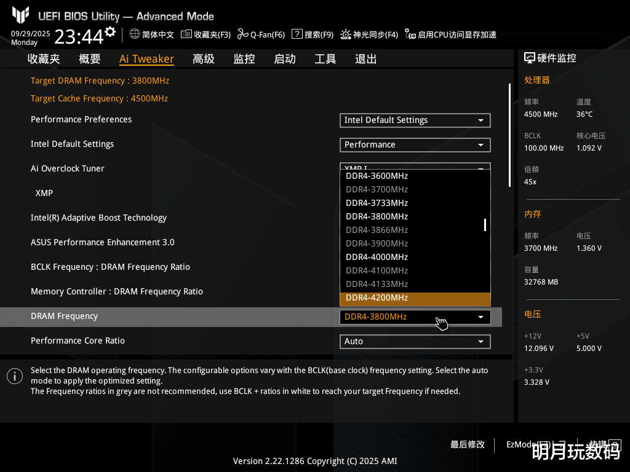Select the Performance Preferences label
Viewport: 630px width, 472px height.
pyautogui.click(x=81, y=120)
